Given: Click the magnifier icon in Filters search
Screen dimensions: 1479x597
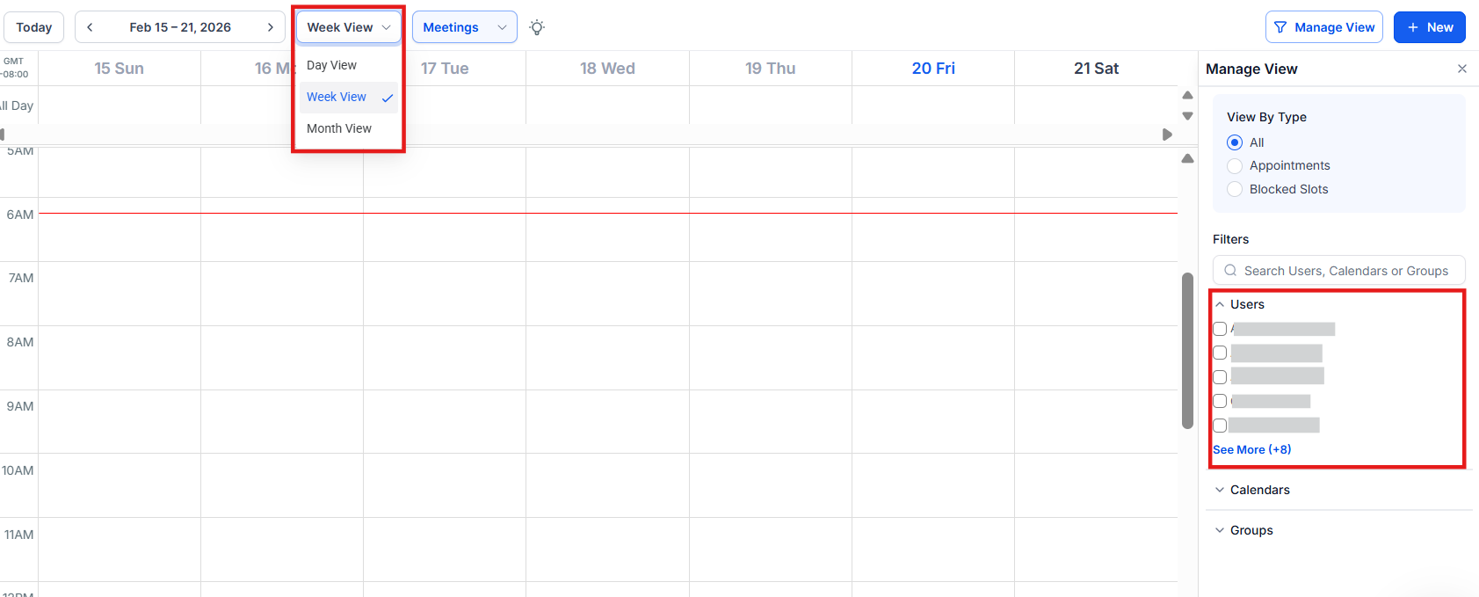Looking at the screenshot, I should [x=1230, y=271].
